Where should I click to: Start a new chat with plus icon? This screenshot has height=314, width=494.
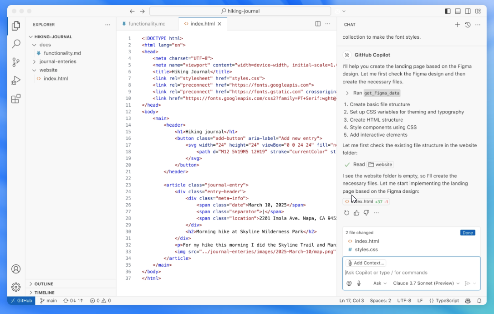point(458,25)
